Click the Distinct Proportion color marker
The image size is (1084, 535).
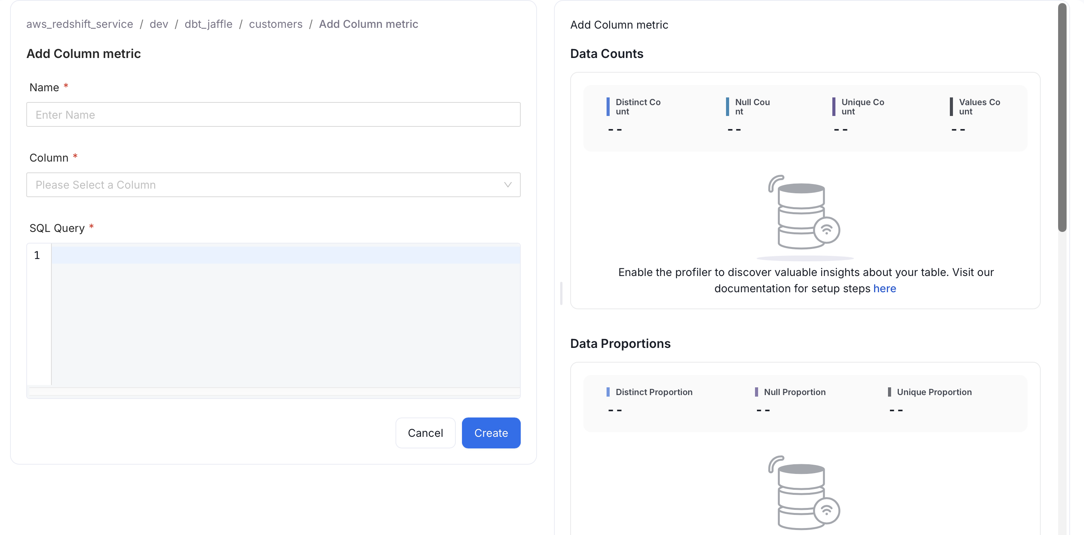608,392
